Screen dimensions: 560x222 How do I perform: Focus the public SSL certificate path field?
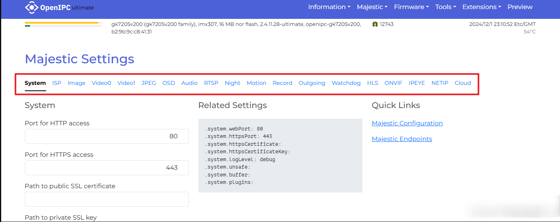click(107, 199)
